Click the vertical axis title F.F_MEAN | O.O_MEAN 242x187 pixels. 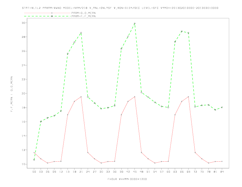click(x=12, y=94)
